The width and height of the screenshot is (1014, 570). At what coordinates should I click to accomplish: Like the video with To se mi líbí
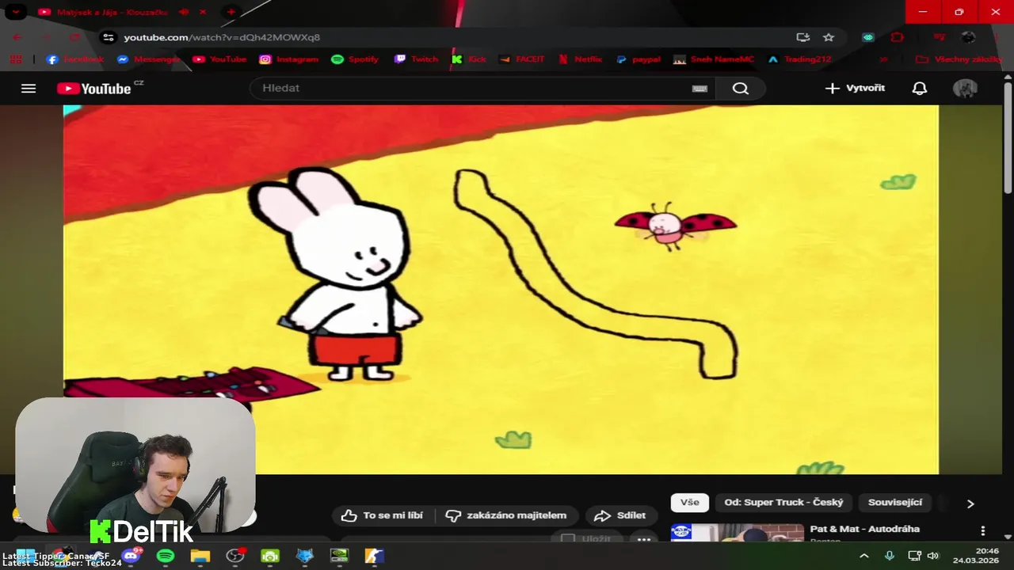point(383,515)
